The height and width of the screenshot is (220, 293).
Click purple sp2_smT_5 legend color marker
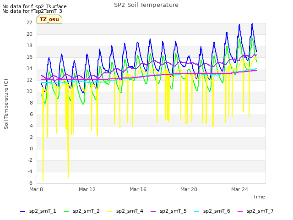(153, 212)
